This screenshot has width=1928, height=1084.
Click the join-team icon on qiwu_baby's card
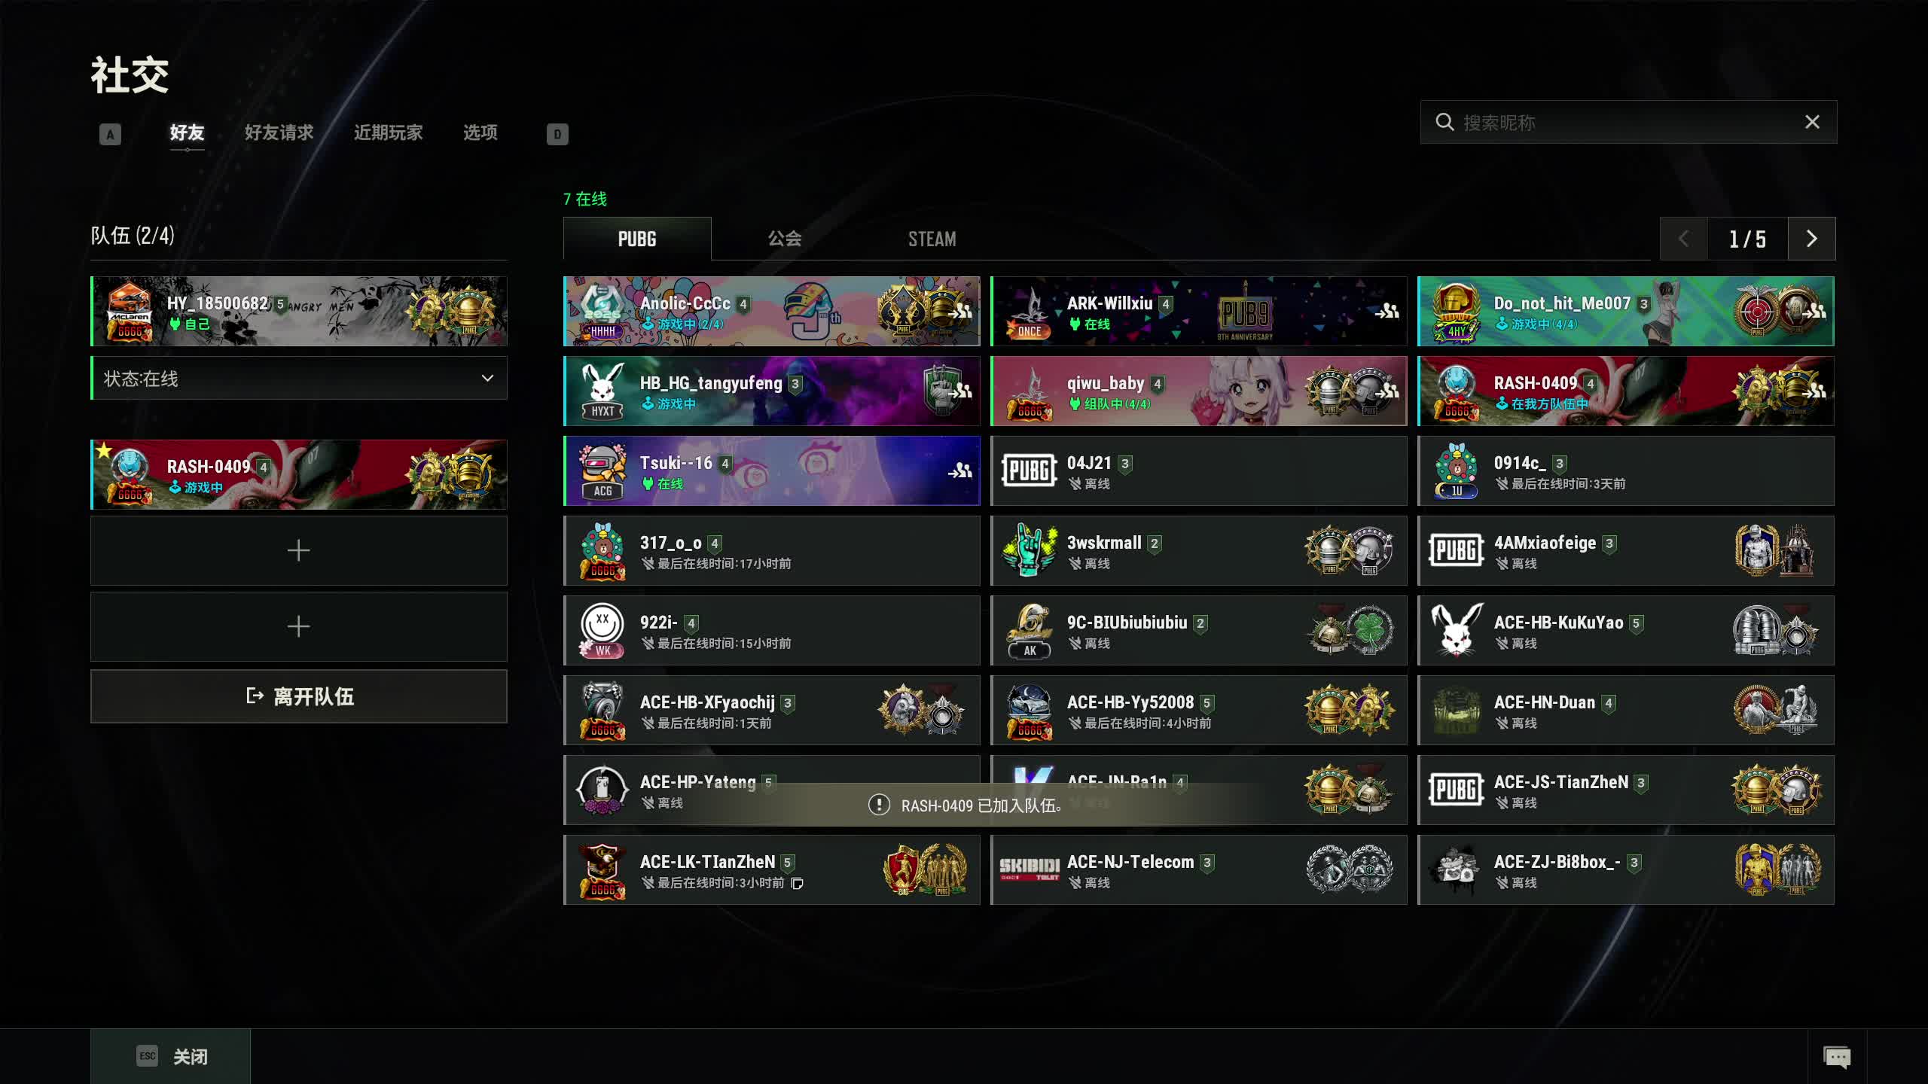1387,391
